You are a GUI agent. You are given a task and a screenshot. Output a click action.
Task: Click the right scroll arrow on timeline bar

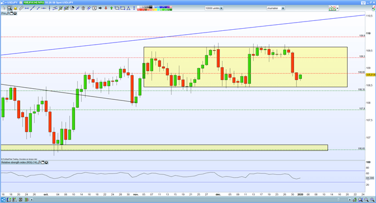click(x=349, y=200)
